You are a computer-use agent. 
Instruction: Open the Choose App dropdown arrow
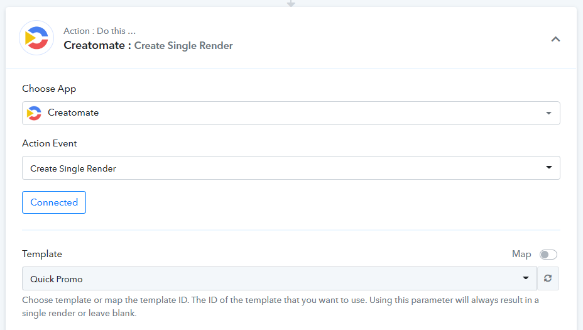pos(548,113)
